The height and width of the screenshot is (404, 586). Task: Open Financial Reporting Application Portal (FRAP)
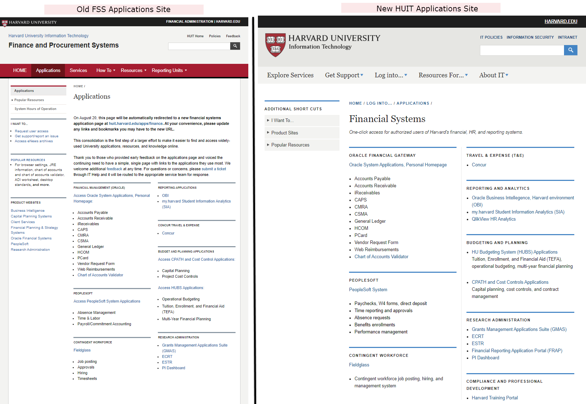(x=517, y=351)
